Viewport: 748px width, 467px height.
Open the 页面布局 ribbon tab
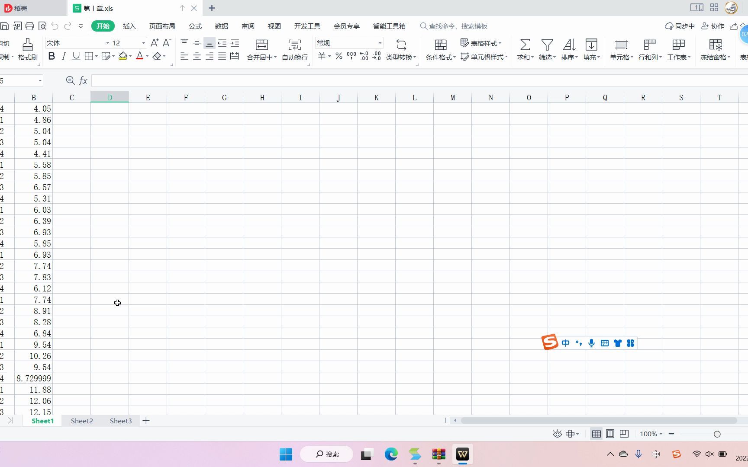pos(162,26)
